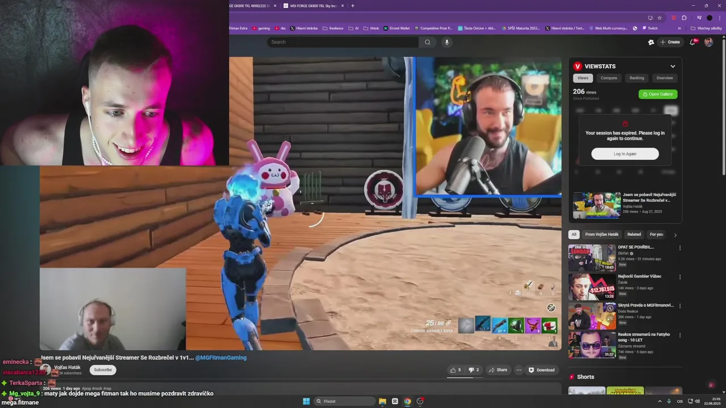Like the video with thumbs up

coord(455,370)
